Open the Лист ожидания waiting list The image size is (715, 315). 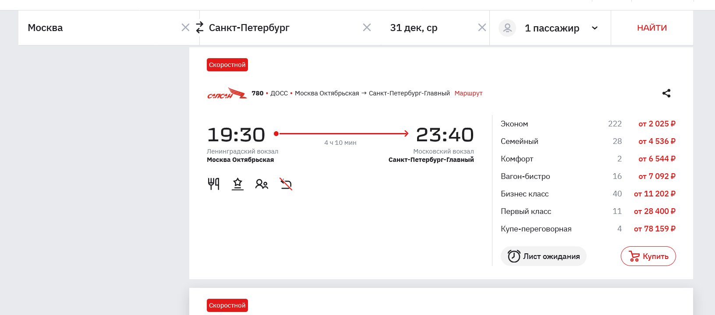click(543, 256)
